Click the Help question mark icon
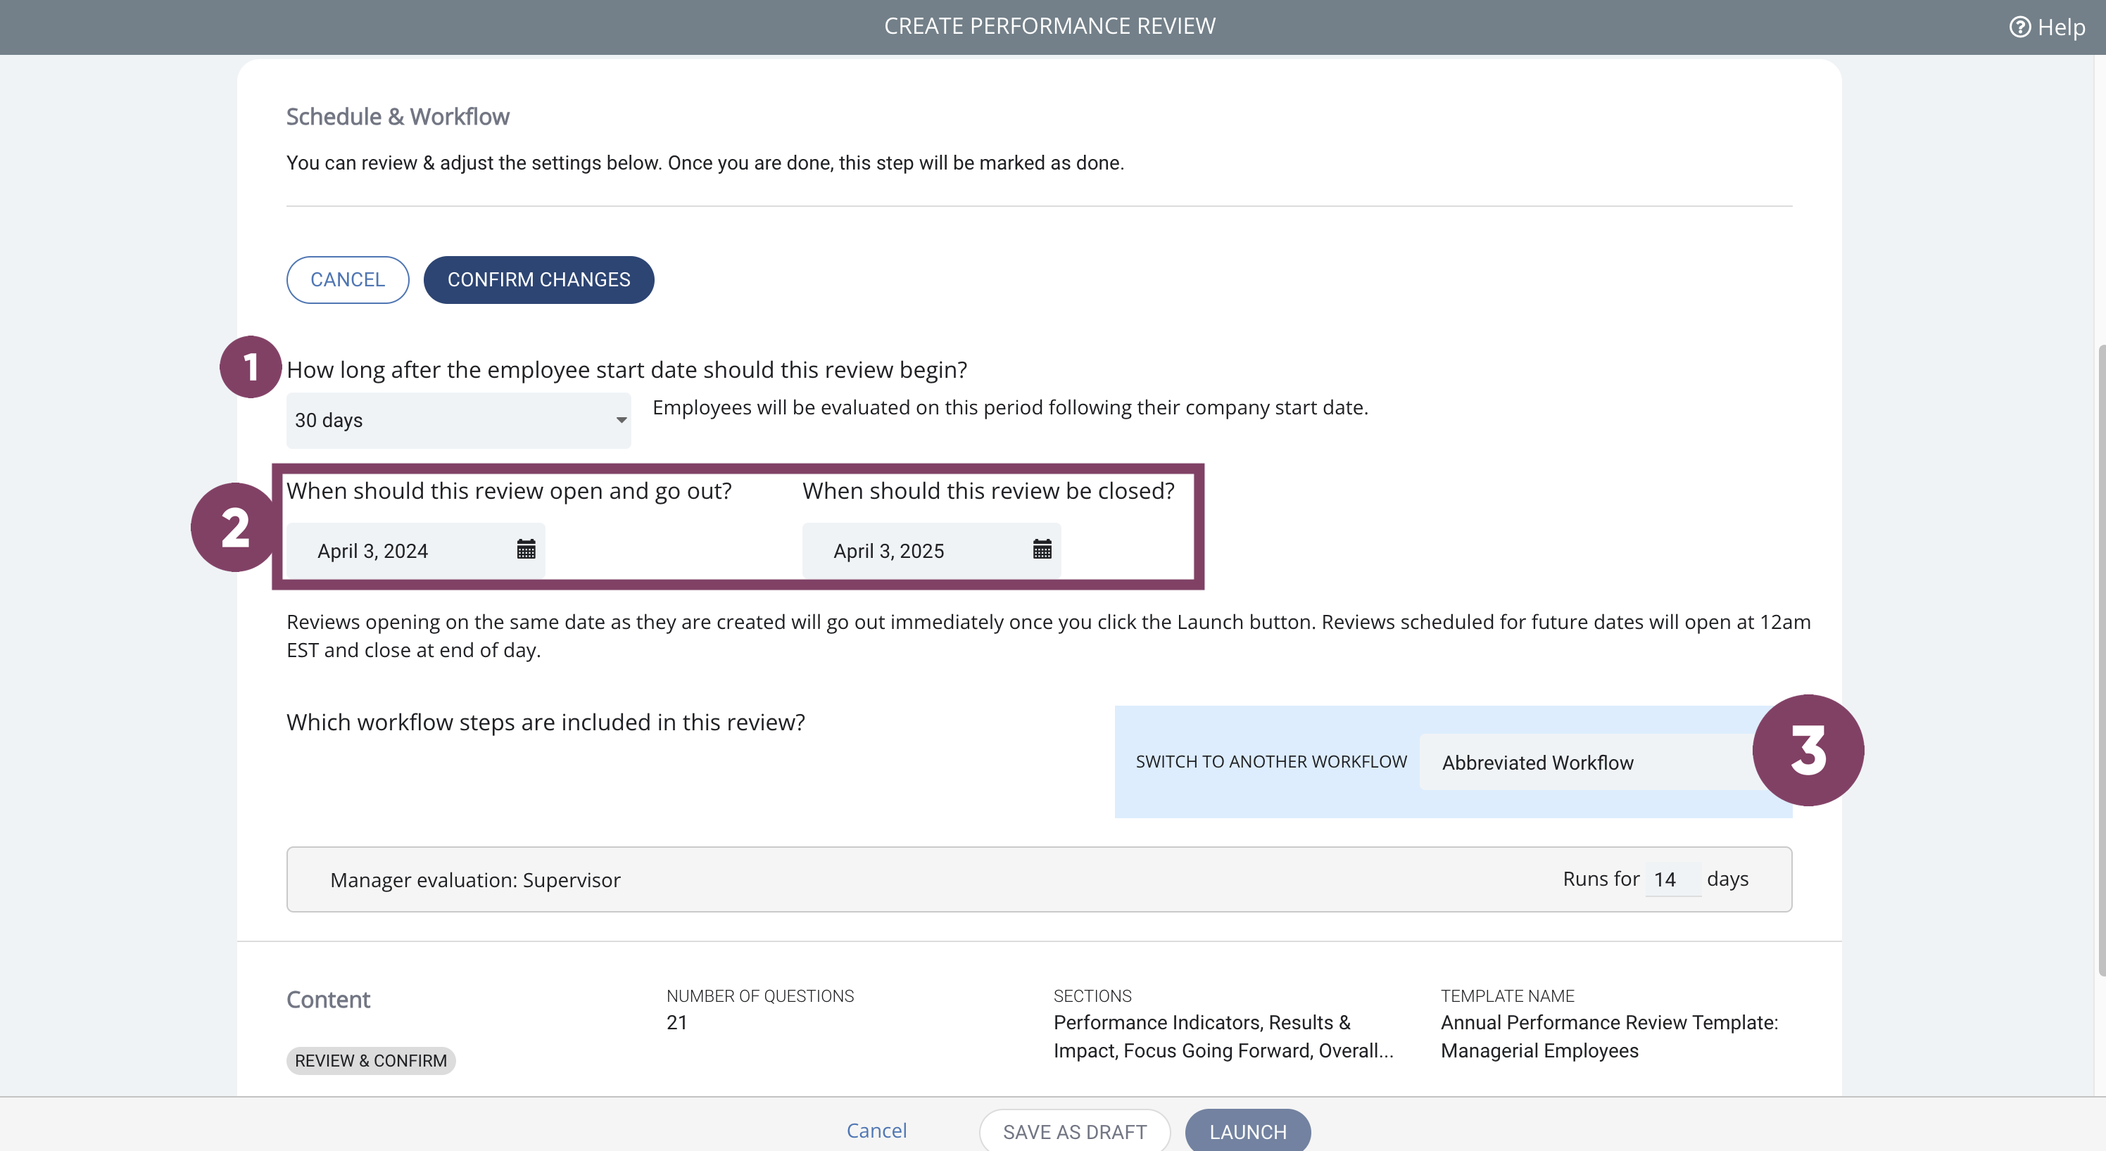2106x1151 pixels. (x=2019, y=27)
